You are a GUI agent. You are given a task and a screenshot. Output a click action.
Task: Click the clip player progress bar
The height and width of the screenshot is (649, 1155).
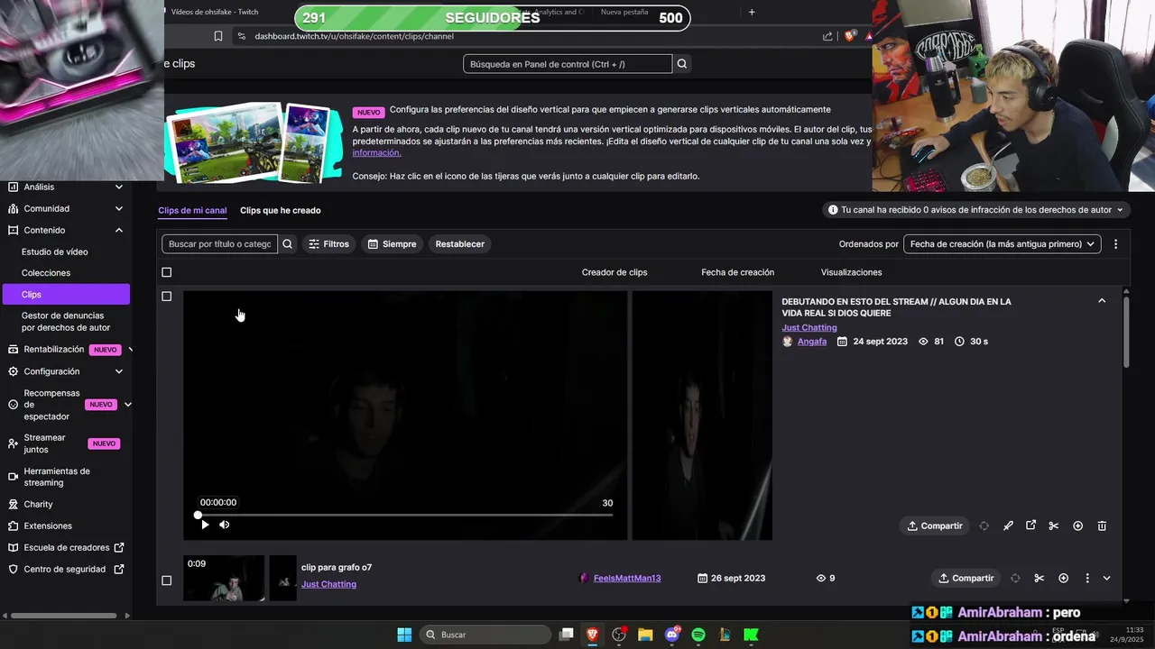point(405,515)
